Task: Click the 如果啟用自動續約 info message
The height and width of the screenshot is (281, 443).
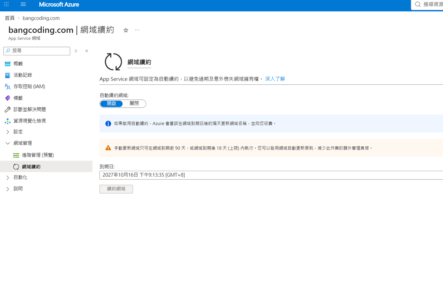Action: (x=195, y=123)
